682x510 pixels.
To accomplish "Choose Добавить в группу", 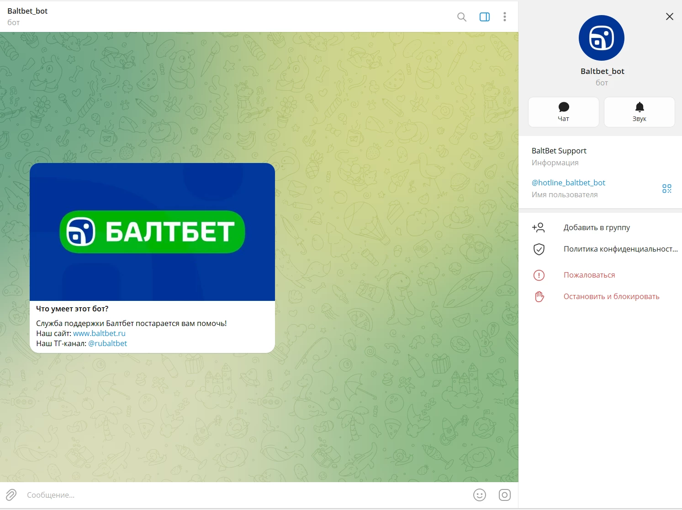I will click(x=600, y=227).
